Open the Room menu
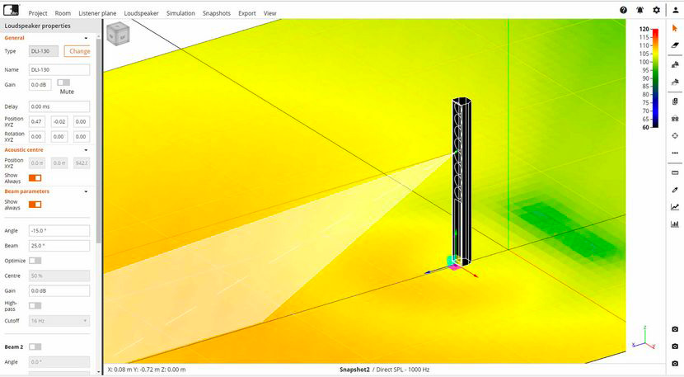This screenshot has height=377, width=684. (63, 13)
